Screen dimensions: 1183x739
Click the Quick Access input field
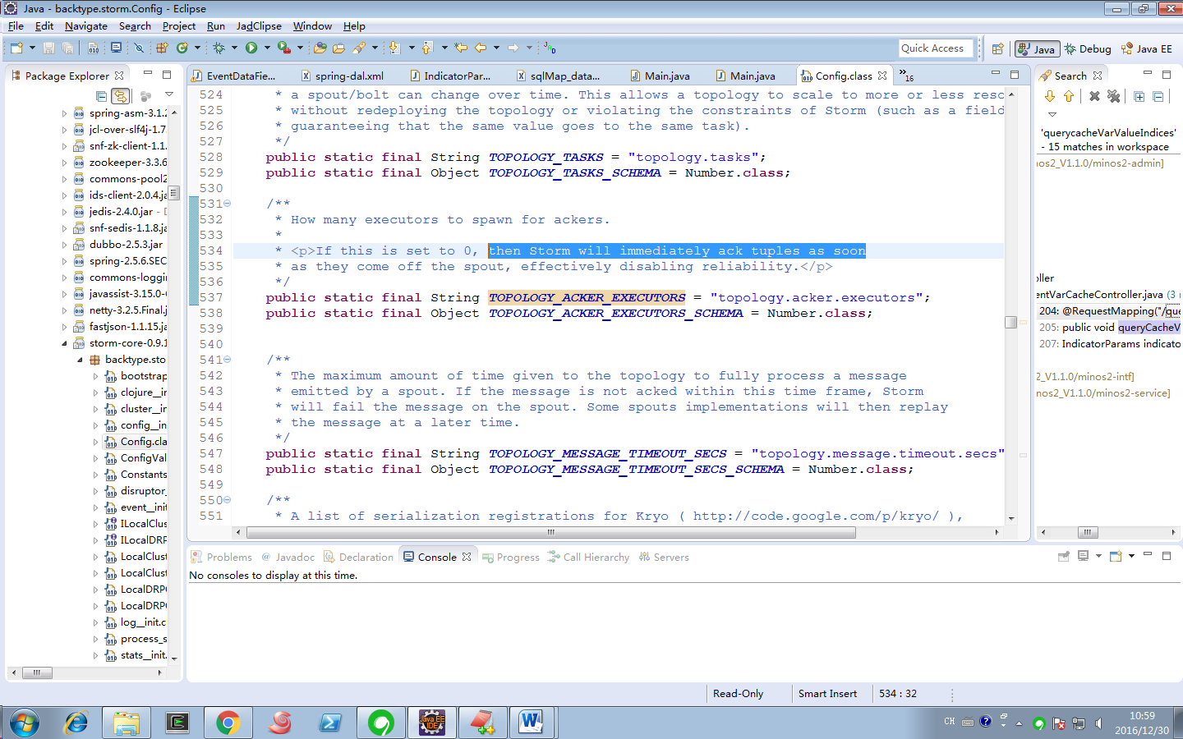936,48
